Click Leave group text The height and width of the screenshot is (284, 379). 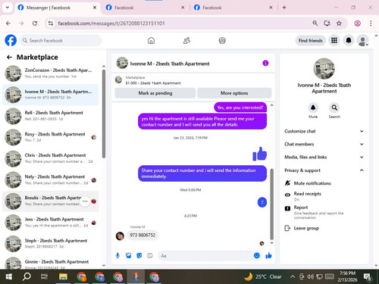coord(306,228)
